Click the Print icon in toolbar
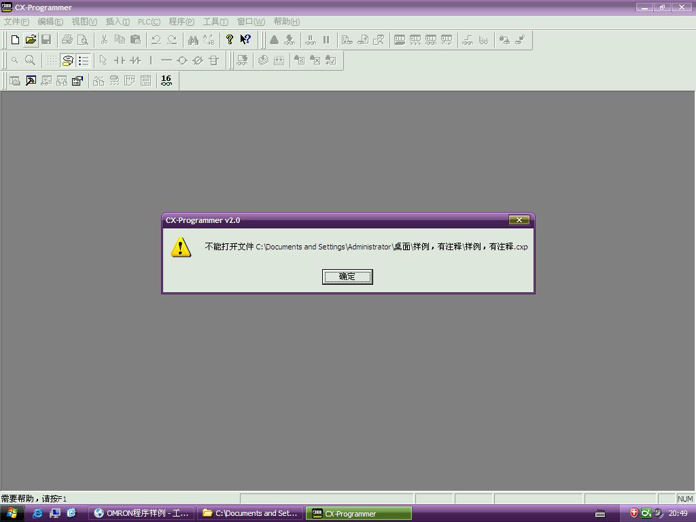696x522 pixels. coord(67,40)
